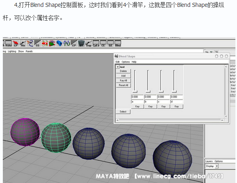This screenshot has width=237, height=183.
Task: Click the SS shelf icon
Action: [38, 44]
